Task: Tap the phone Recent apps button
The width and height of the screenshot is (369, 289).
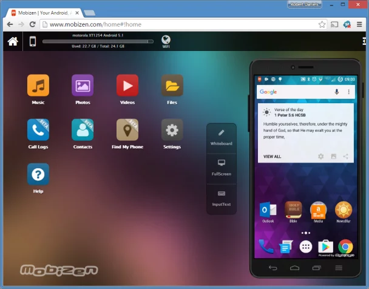Action: point(317,268)
